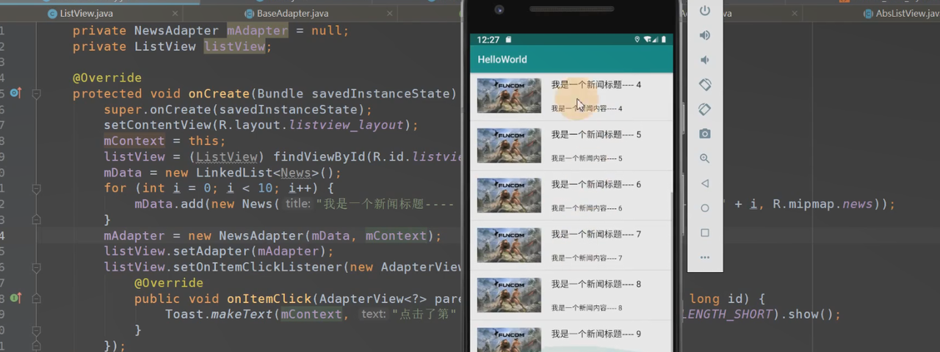Collapse the onItemClick method fold marker
940x352 pixels.
tap(37, 298)
